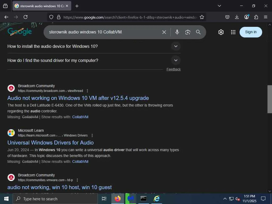Viewport: 272px width, 204px height.
Task: Save page to Pocket
Action: pos(227,17)
